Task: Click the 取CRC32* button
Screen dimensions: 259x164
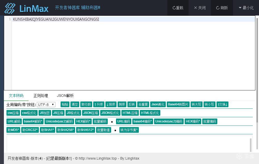Action: (30, 130)
